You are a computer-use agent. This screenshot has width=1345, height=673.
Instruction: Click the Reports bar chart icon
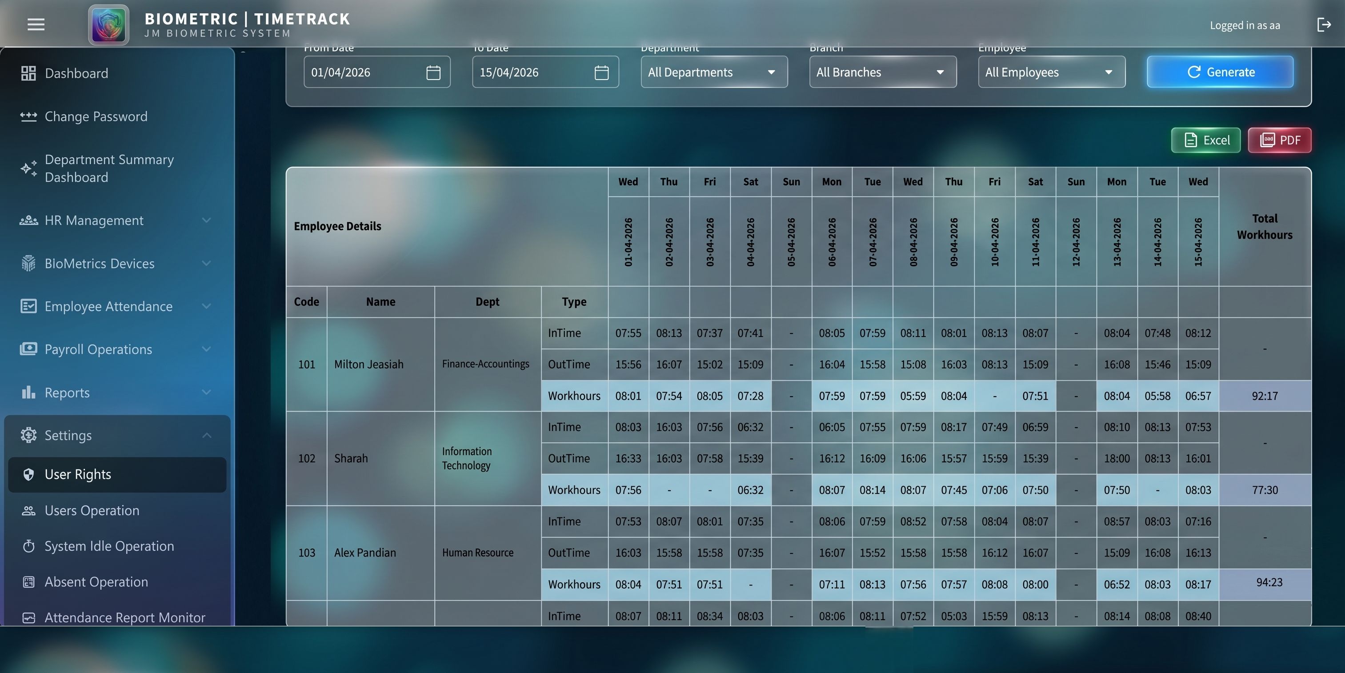pos(28,392)
